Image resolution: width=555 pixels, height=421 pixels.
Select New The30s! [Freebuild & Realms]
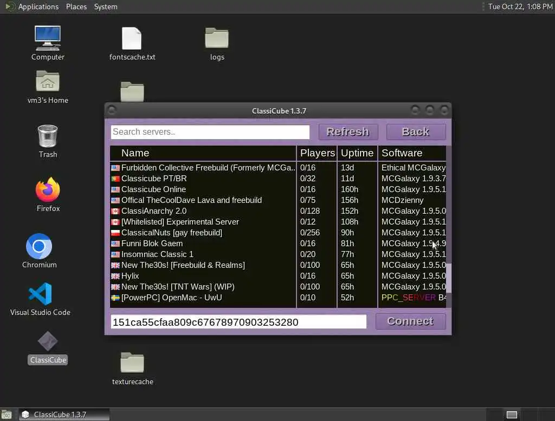(x=278, y=265)
